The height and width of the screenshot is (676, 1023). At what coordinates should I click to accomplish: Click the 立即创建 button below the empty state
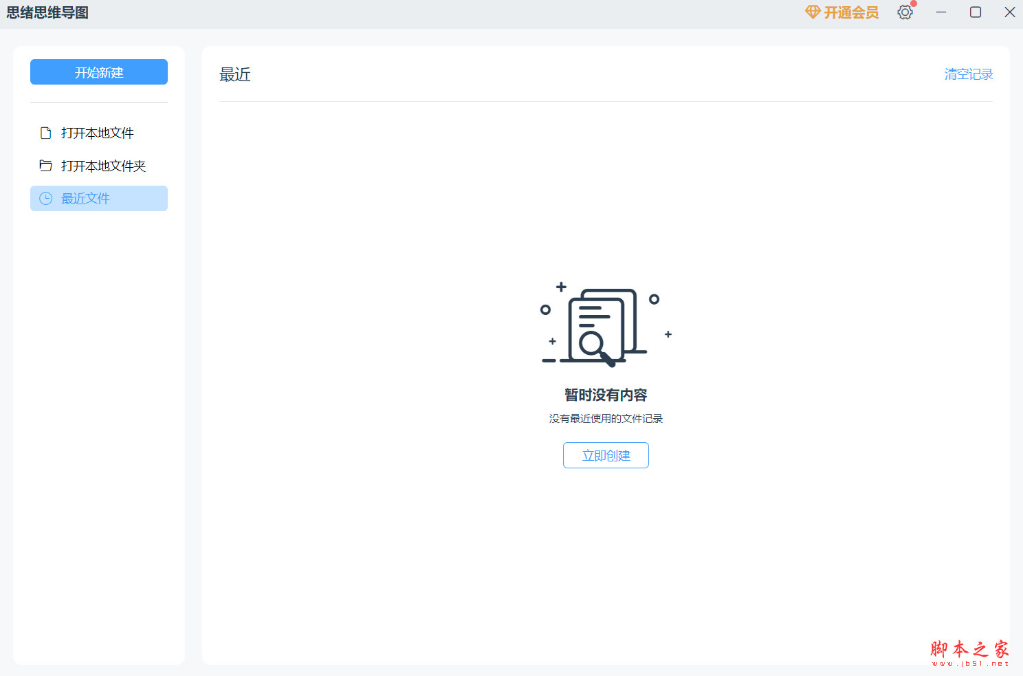pos(606,455)
